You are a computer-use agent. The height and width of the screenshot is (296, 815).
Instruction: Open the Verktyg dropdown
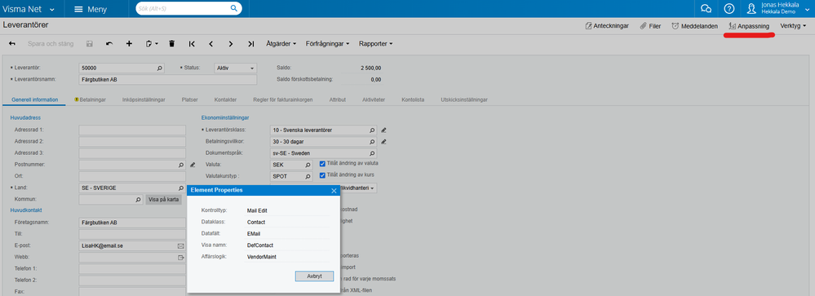coord(793,26)
